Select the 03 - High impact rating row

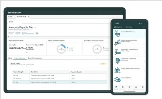click(59, 82)
